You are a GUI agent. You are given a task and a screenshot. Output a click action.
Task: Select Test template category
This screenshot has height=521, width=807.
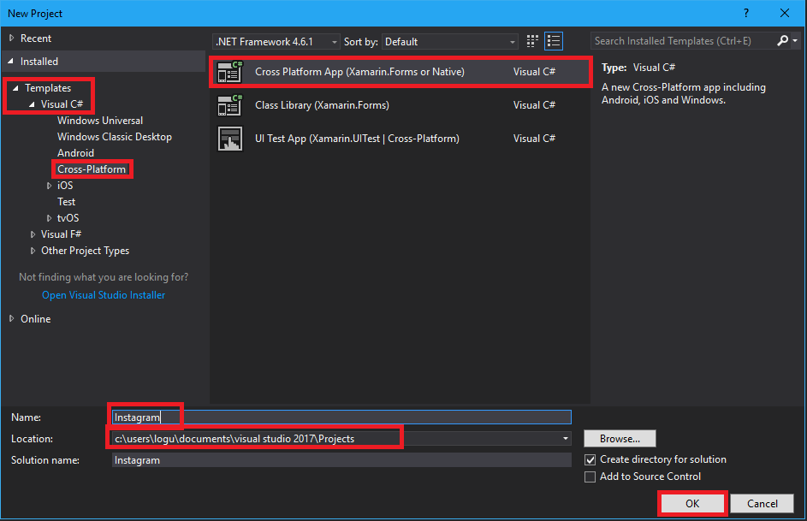(67, 202)
